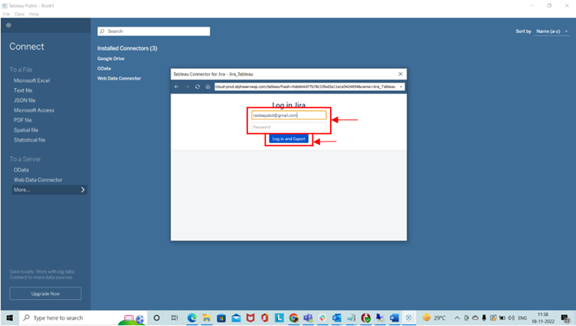
Task: Open the Mail app from the taskbar
Action: tap(236, 318)
